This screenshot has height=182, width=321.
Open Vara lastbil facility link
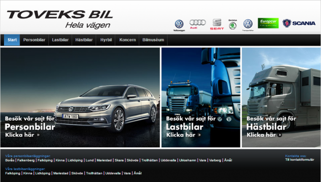(127, 173)
